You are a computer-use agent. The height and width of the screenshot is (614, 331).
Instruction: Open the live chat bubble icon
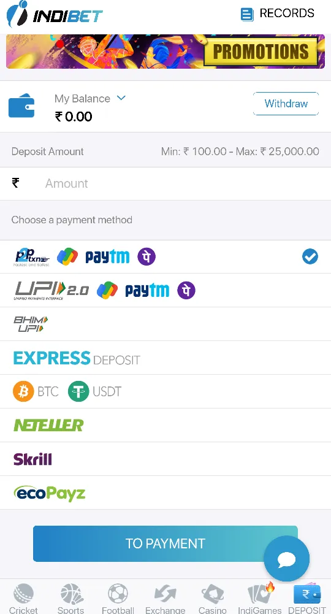[x=286, y=559]
